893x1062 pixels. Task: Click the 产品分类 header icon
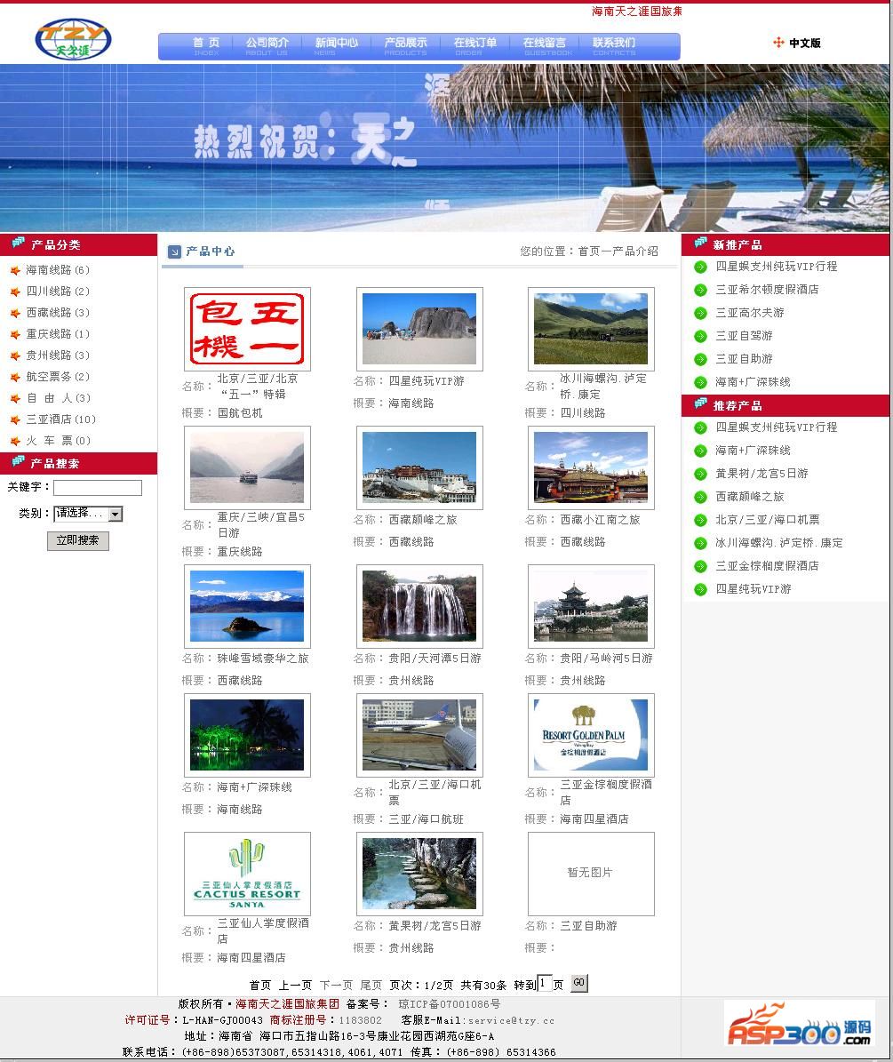click(18, 244)
